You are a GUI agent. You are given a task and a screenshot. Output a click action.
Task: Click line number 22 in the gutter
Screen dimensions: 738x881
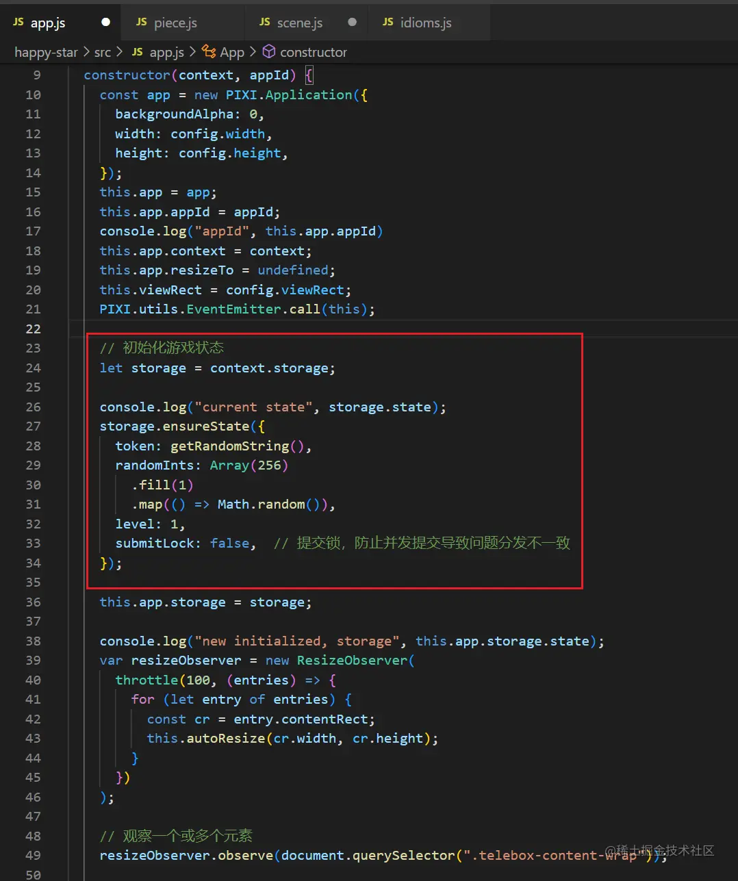(x=33, y=329)
